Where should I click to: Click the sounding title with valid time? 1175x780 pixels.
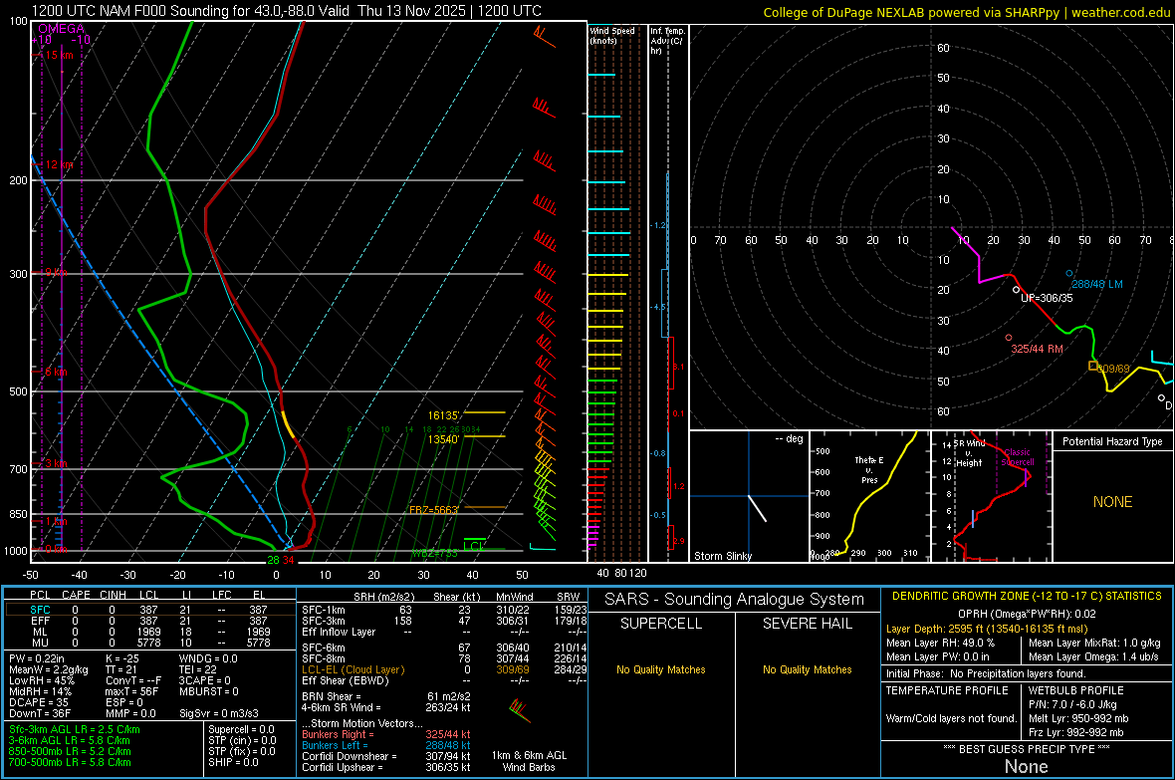[286, 11]
